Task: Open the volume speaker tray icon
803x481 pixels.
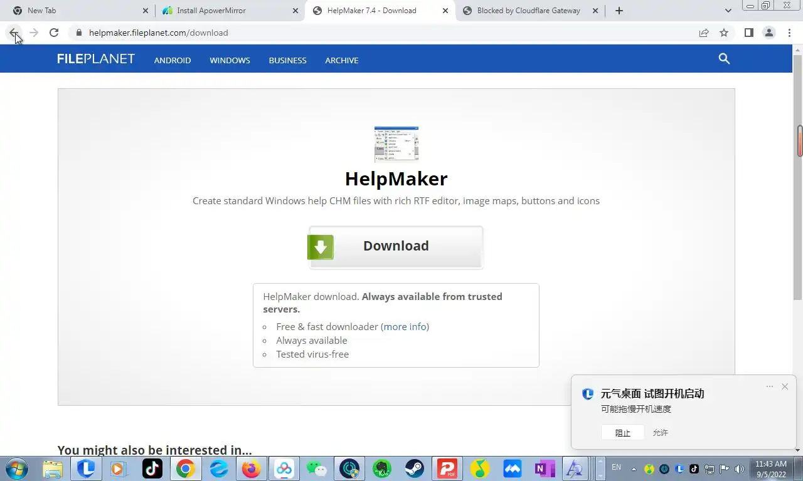Action: [739, 468]
